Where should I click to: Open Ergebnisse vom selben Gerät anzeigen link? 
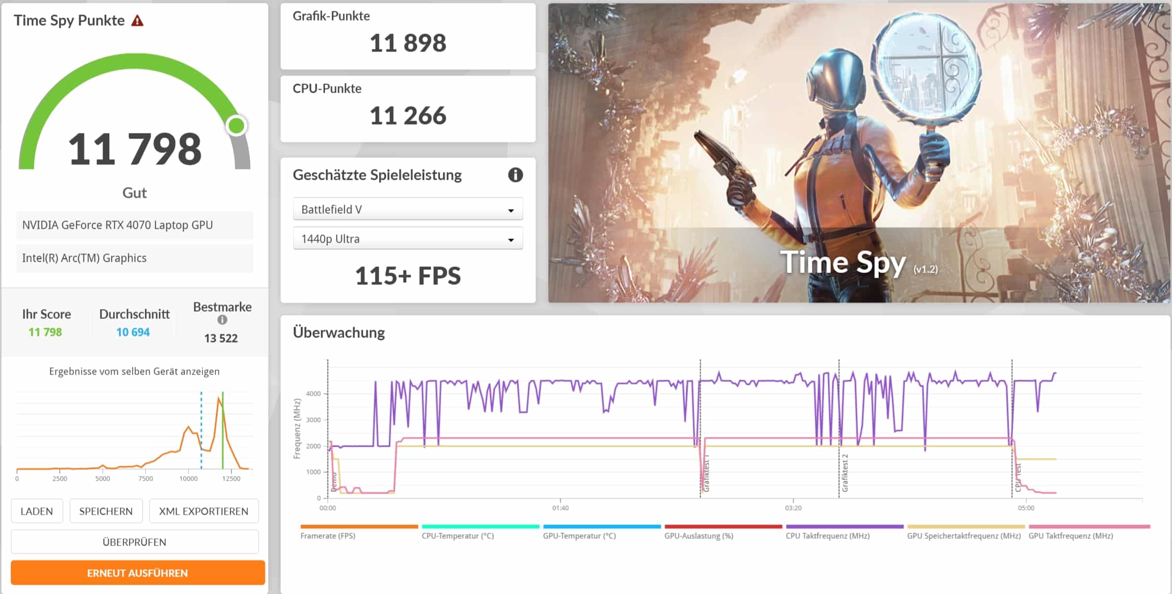point(134,371)
